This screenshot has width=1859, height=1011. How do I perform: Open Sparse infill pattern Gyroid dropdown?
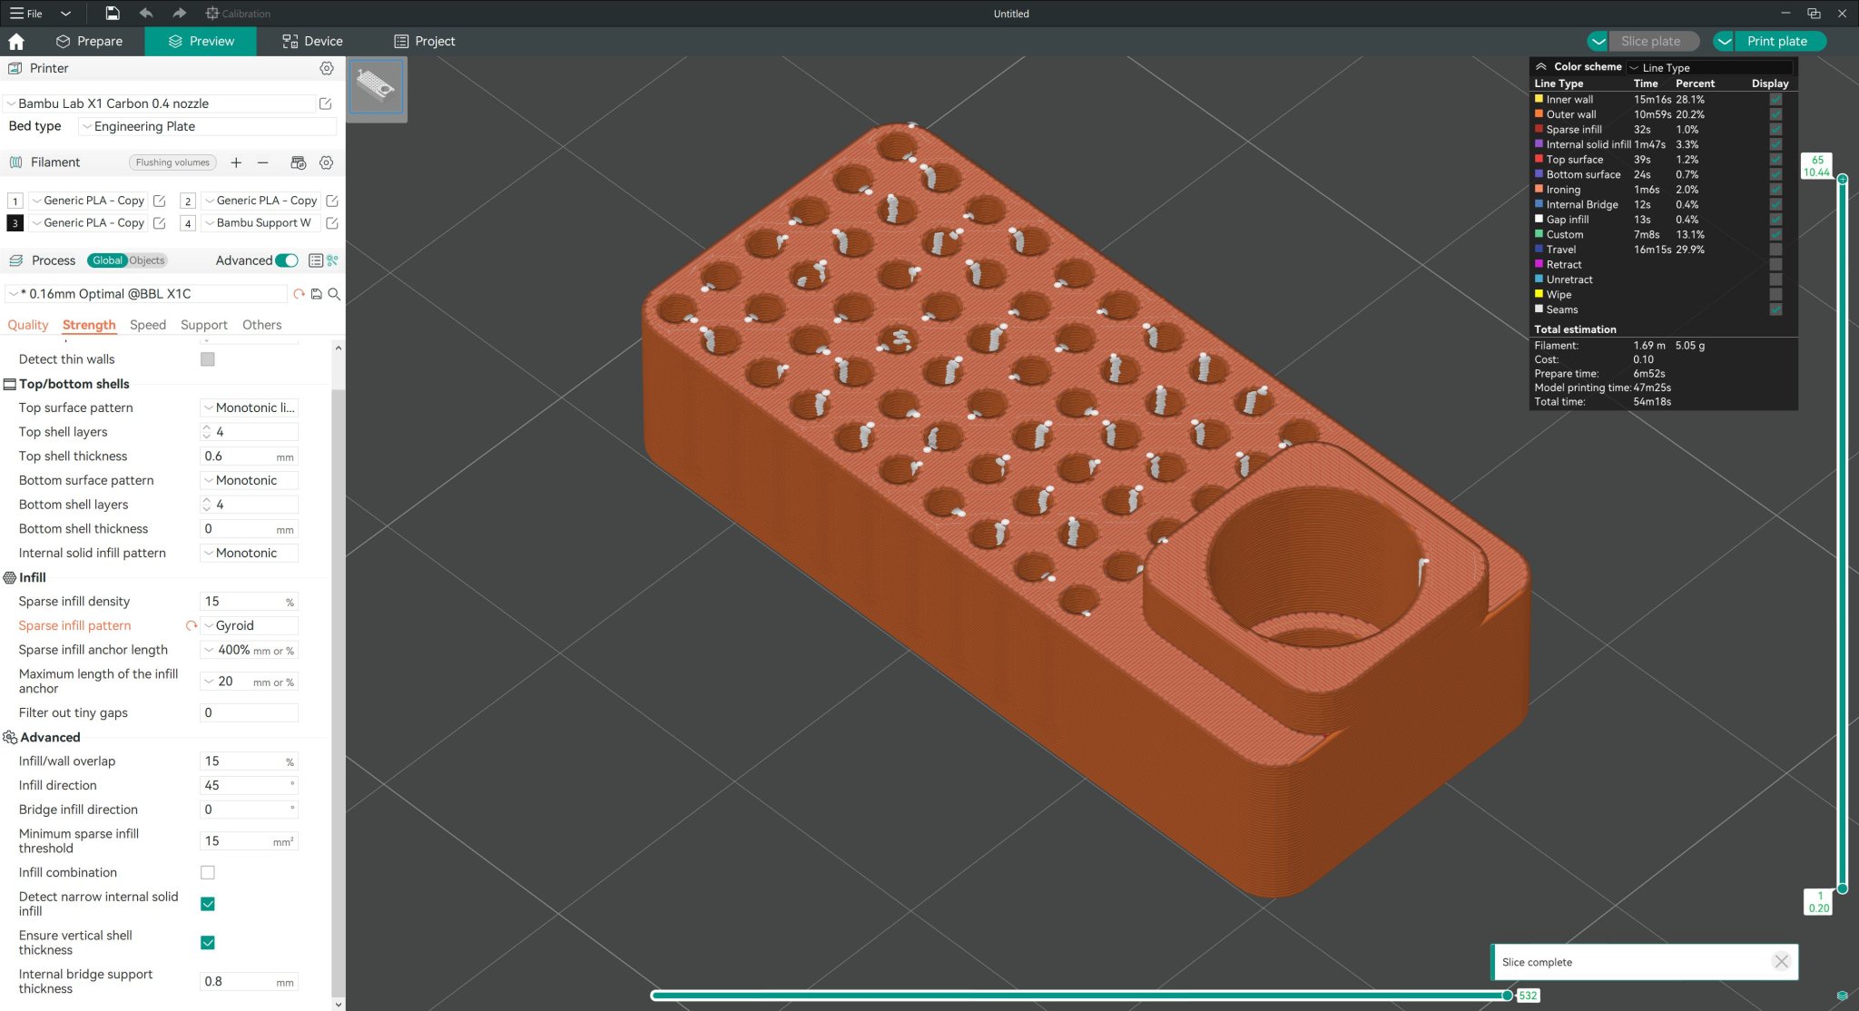pyautogui.click(x=249, y=625)
